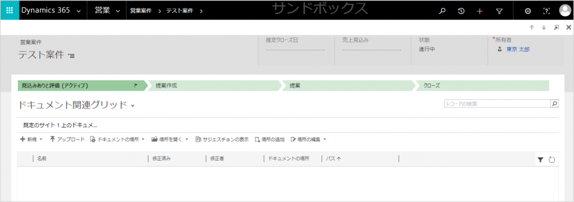Open the settings gear icon
574x202 pixels.
click(528, 11)
